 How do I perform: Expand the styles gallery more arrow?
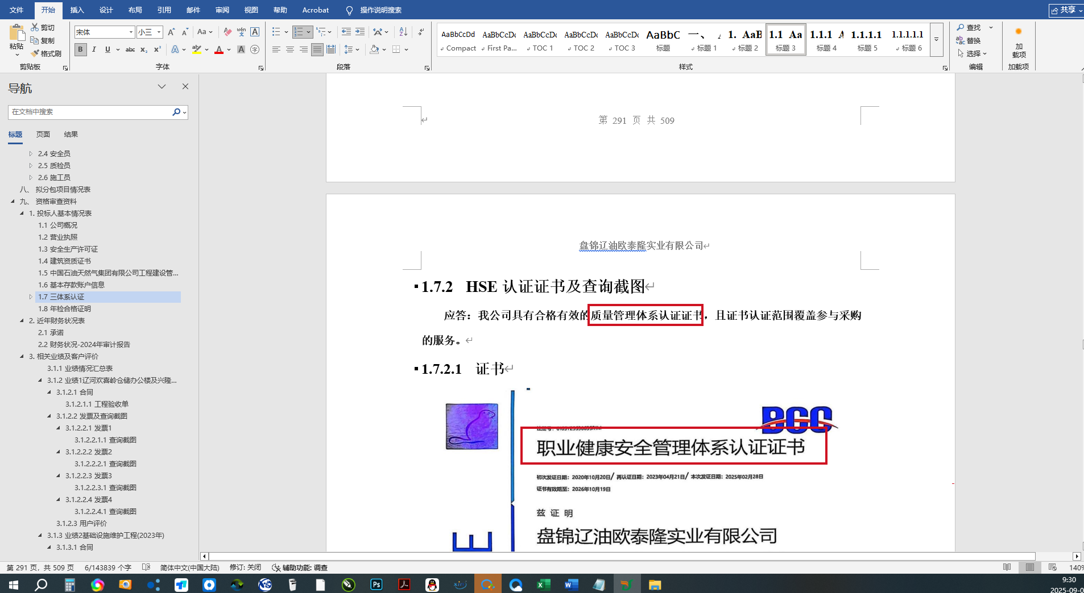(x=936, y=39)
